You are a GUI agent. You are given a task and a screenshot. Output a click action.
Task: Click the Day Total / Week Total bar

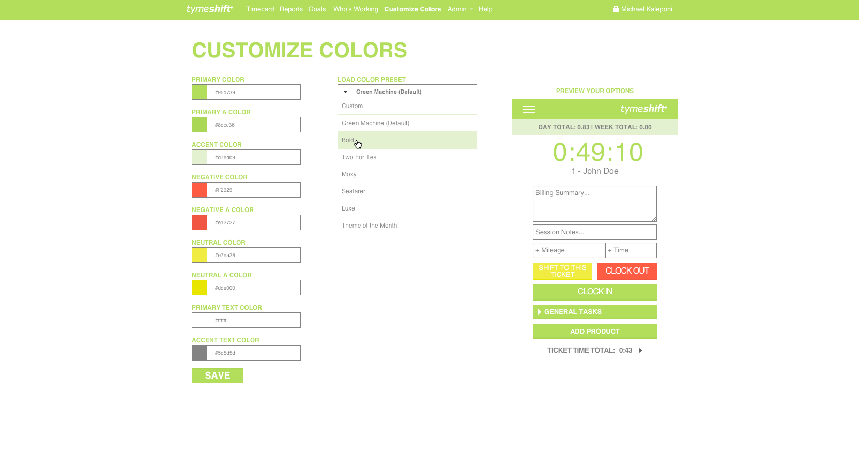[595, 127]
